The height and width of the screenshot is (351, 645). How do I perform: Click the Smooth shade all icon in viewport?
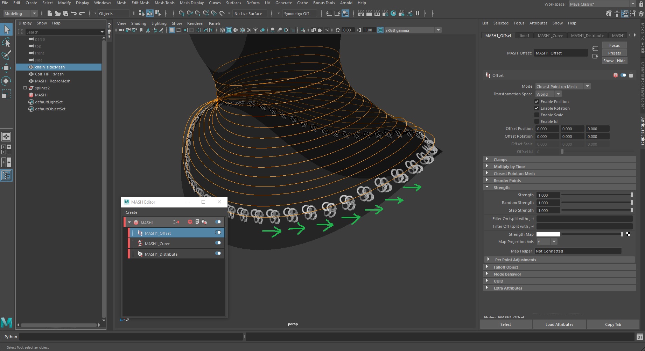[x=229, y=30]
